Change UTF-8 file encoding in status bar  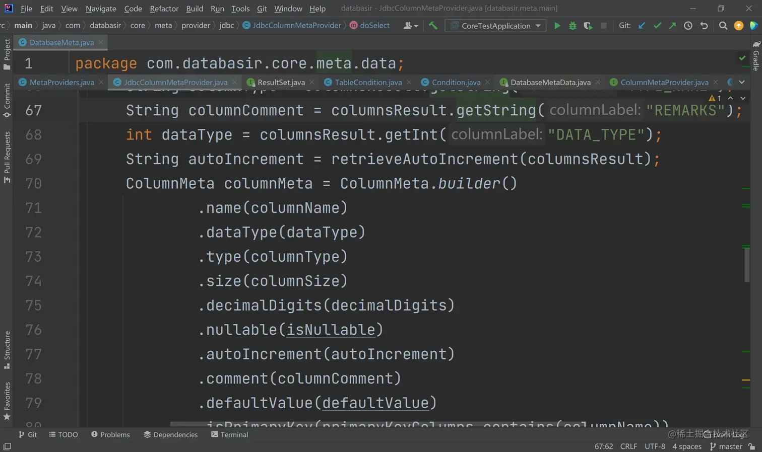point(655,446)
